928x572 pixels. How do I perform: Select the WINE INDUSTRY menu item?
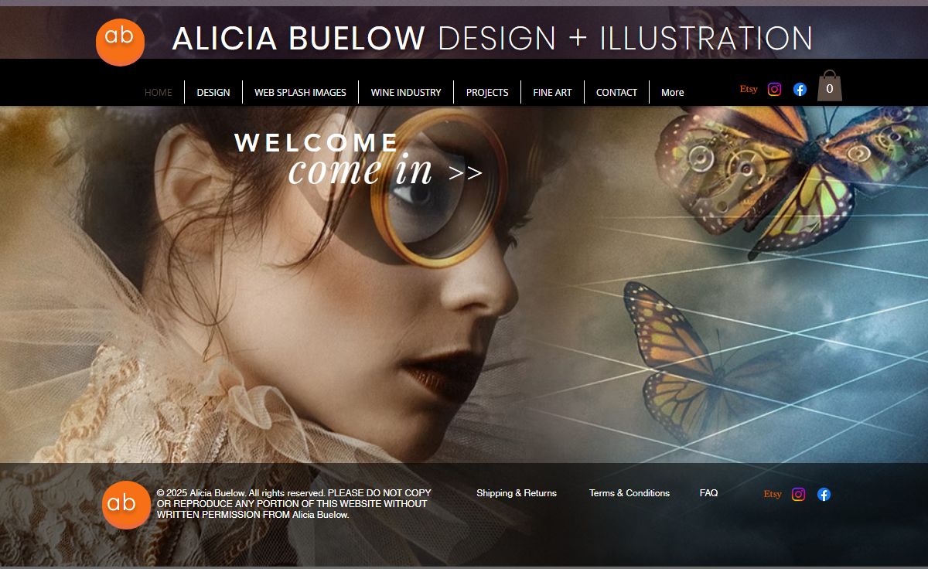[406, 92]
